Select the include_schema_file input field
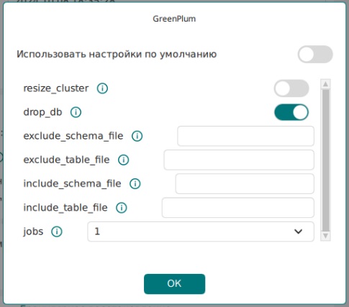 pos(245,184)
